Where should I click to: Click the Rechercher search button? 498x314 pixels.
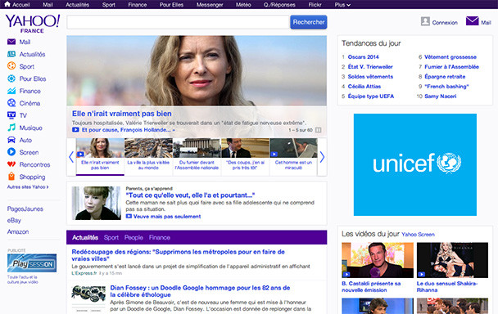click(309, 22)
